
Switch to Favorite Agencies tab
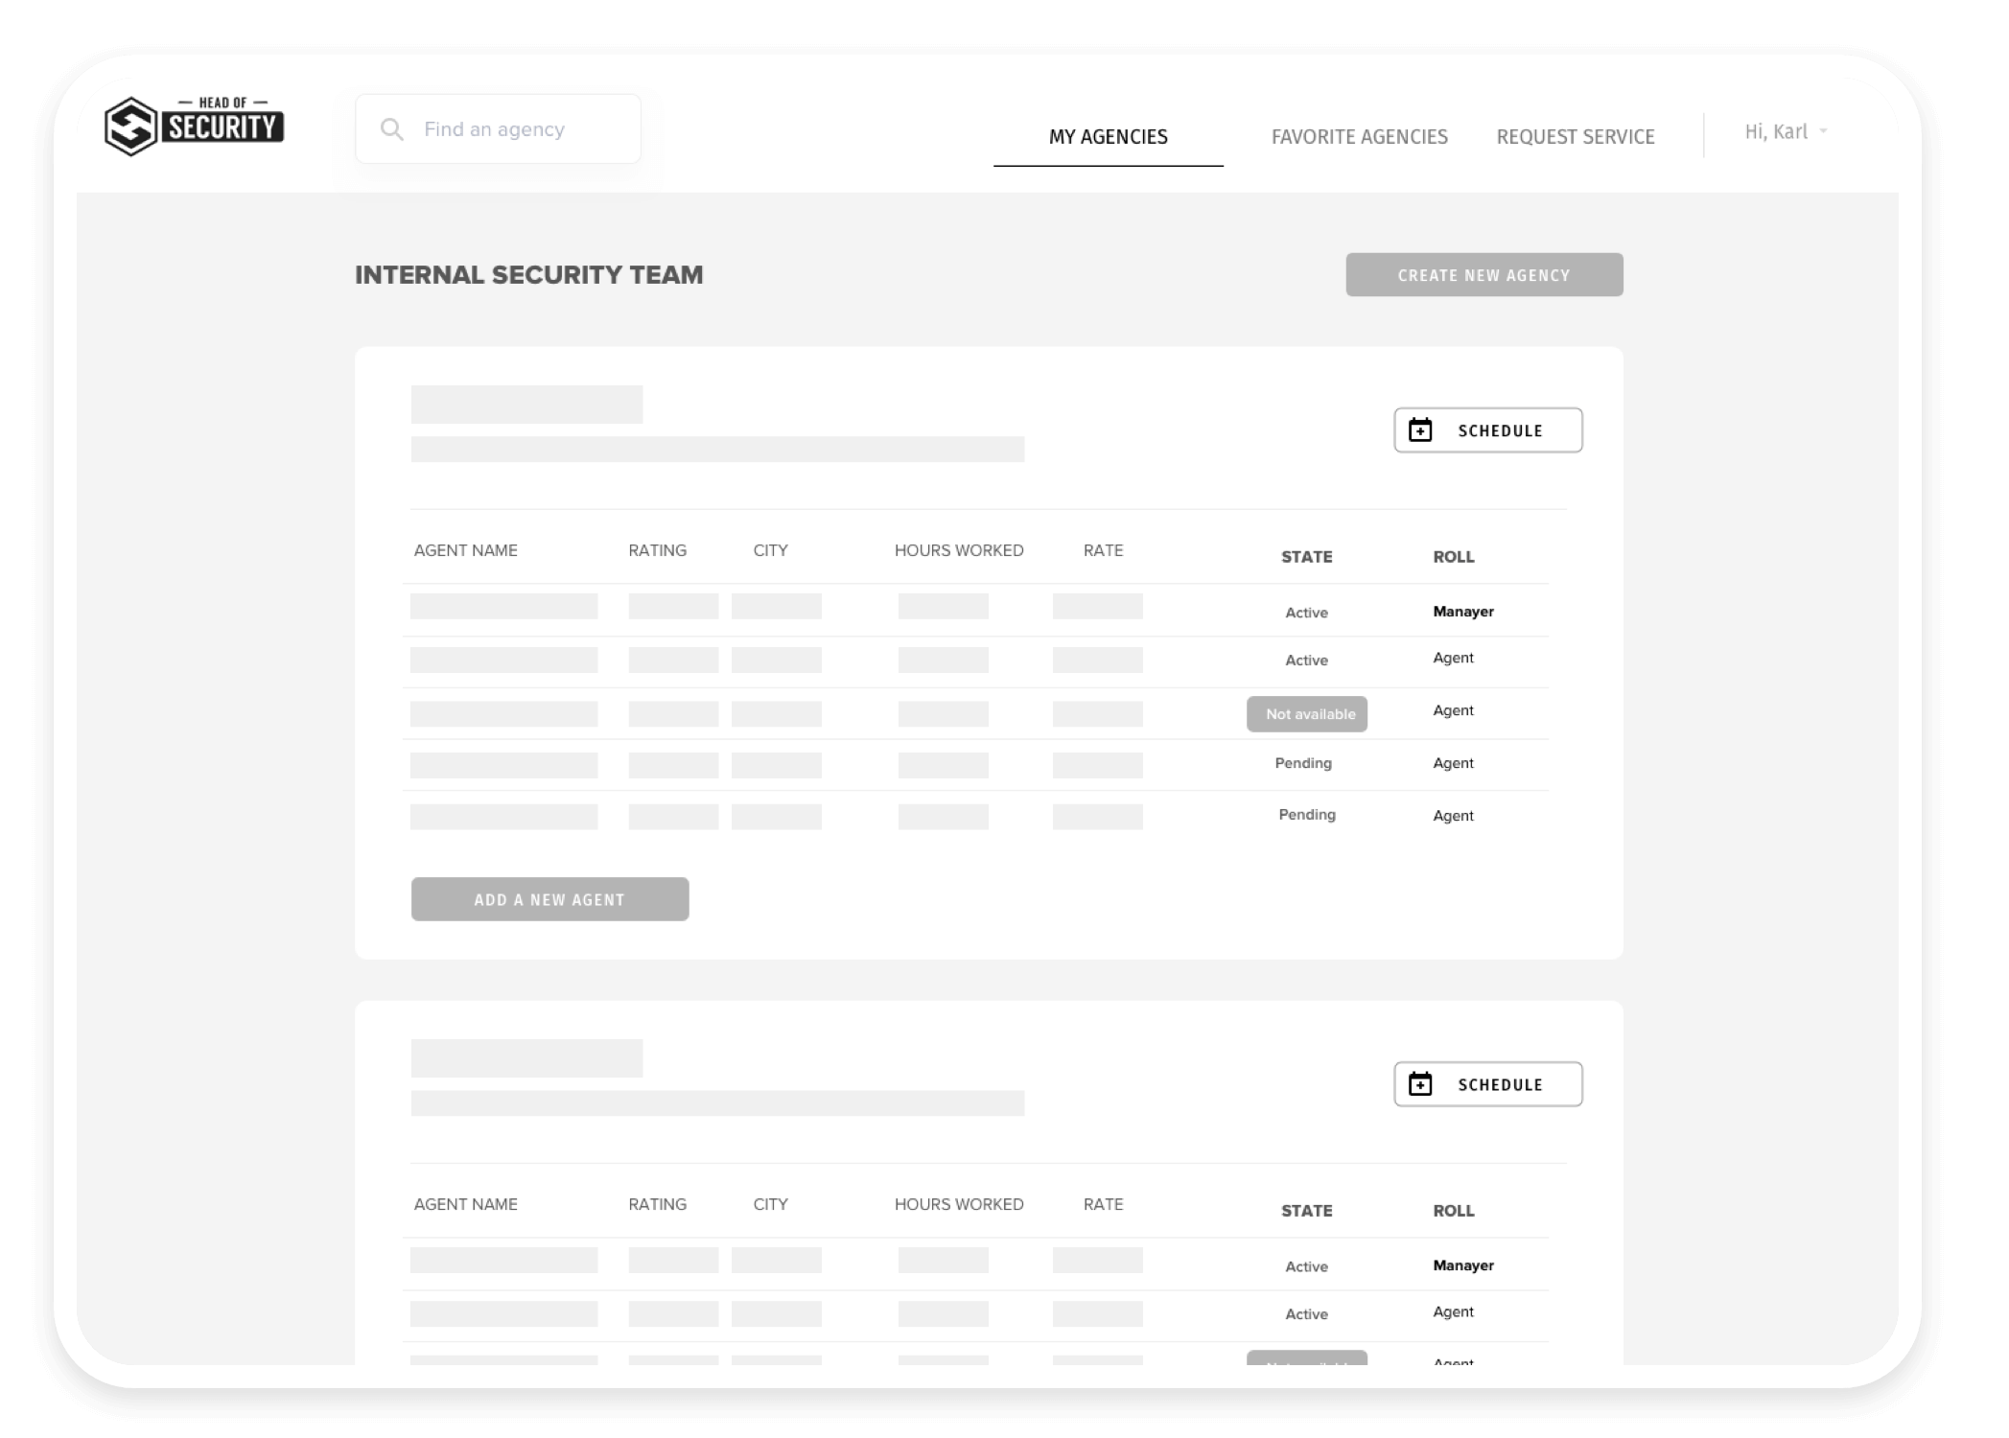(x=1359, y=137)
